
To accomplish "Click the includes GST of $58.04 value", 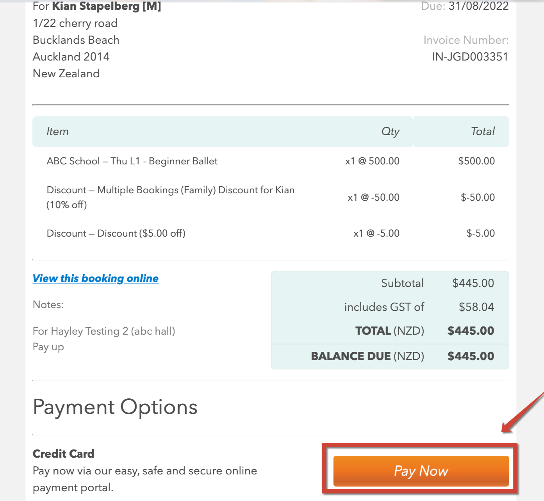I will 476,307.
